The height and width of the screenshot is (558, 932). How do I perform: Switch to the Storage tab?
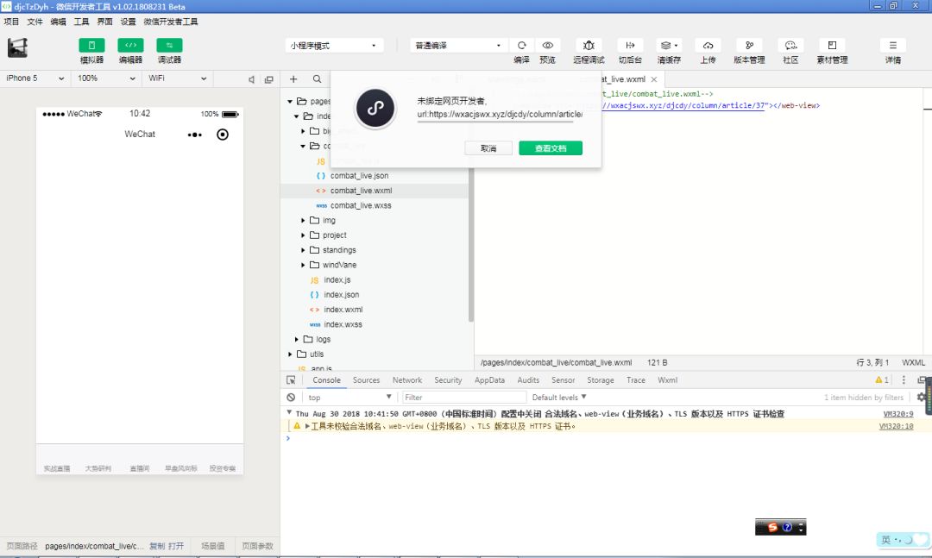(x=601, y=380)
